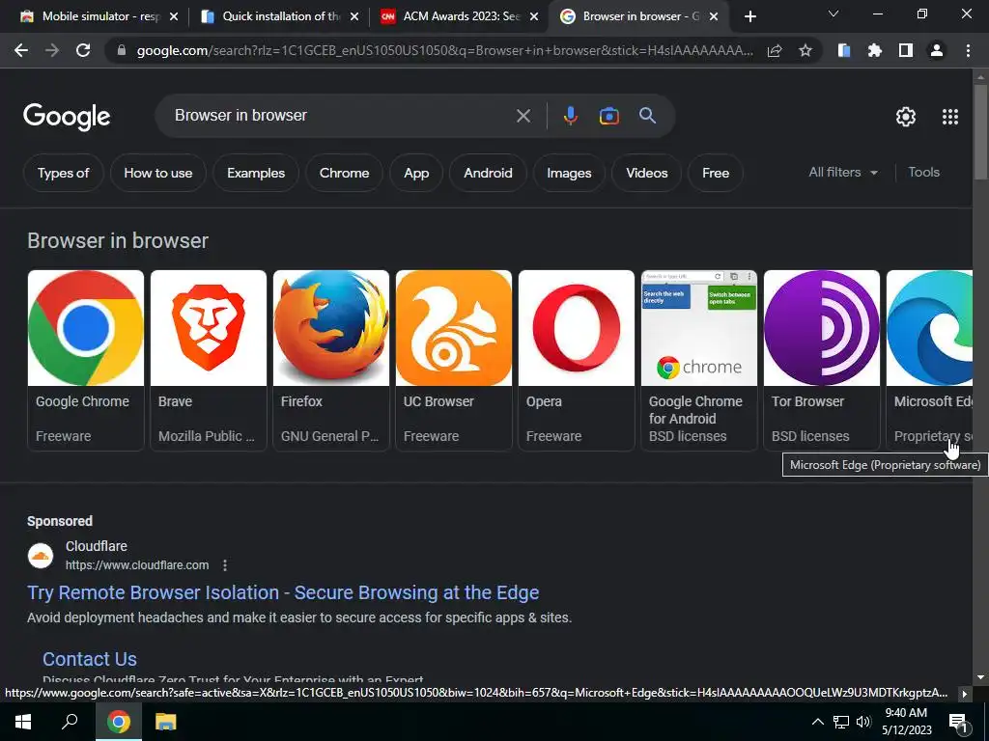The height and width of the screenshot is (741, 989).
Task: Select the Android filter chip
Action: pyautogui.click(x=488, y=173)
